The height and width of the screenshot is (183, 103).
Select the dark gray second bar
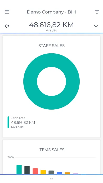point(27,170)
